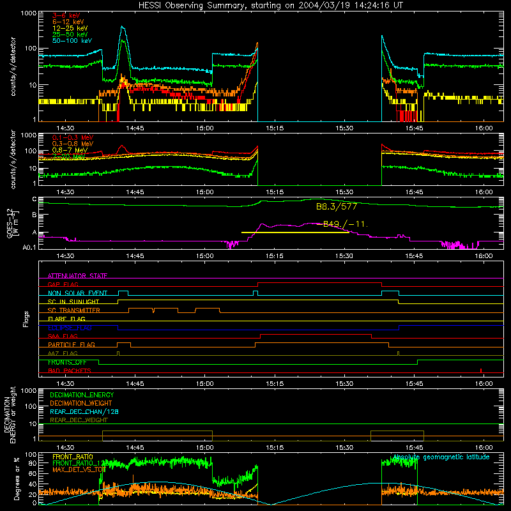
Task: Select the 25-50 keV legend label
Action: pyautogui.click(x=70, y=34)
